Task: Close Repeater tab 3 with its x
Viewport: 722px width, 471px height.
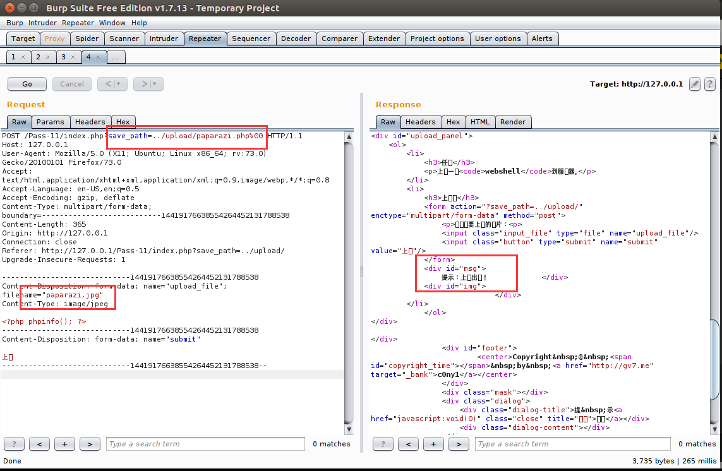Action: [73, 57]
